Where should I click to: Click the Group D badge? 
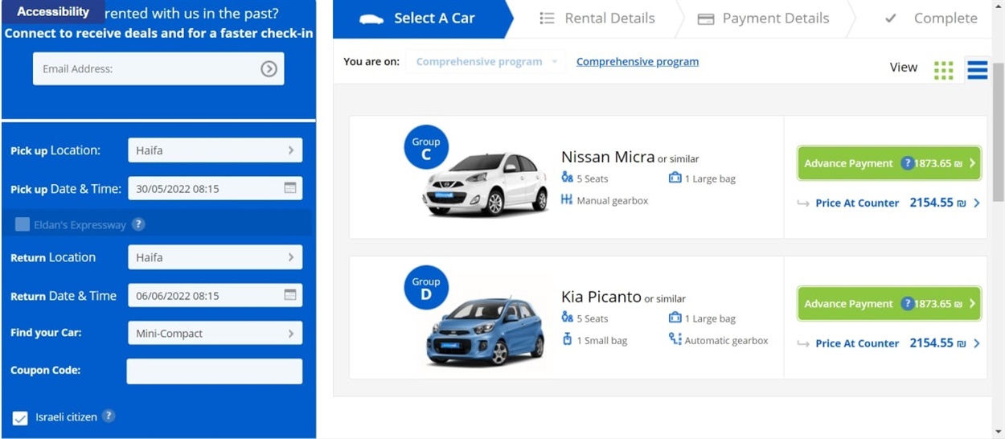pos(426,288)
